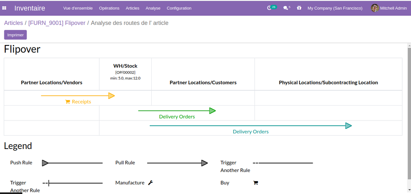The image size is (411, 194).
Task: Click the teal Delivery Orders rule
Action: (x=250, y=131)
